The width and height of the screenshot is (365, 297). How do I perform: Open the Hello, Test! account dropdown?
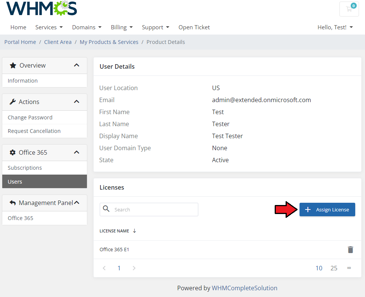point(335,27)
